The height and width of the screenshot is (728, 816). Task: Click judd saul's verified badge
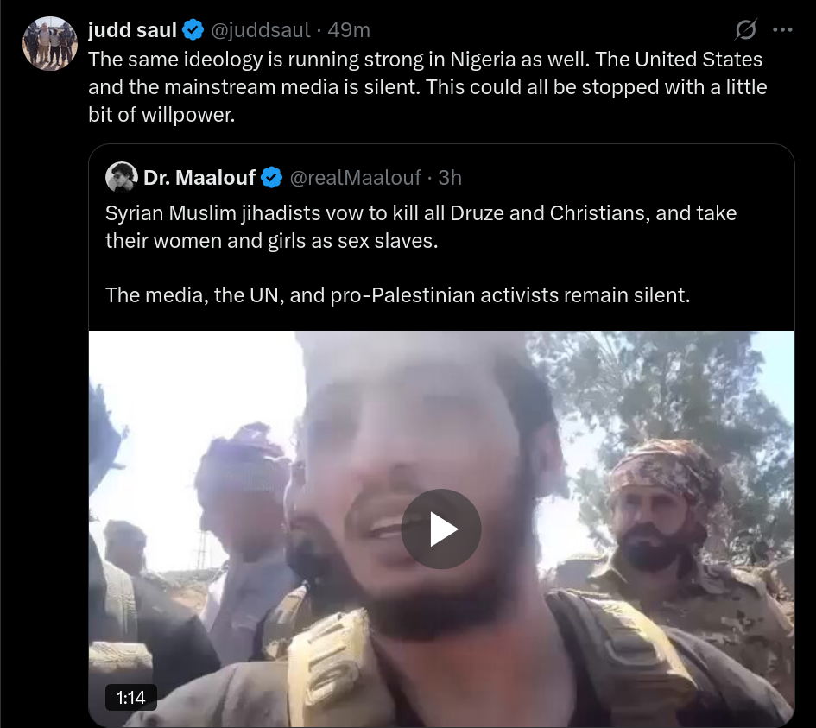193,29
